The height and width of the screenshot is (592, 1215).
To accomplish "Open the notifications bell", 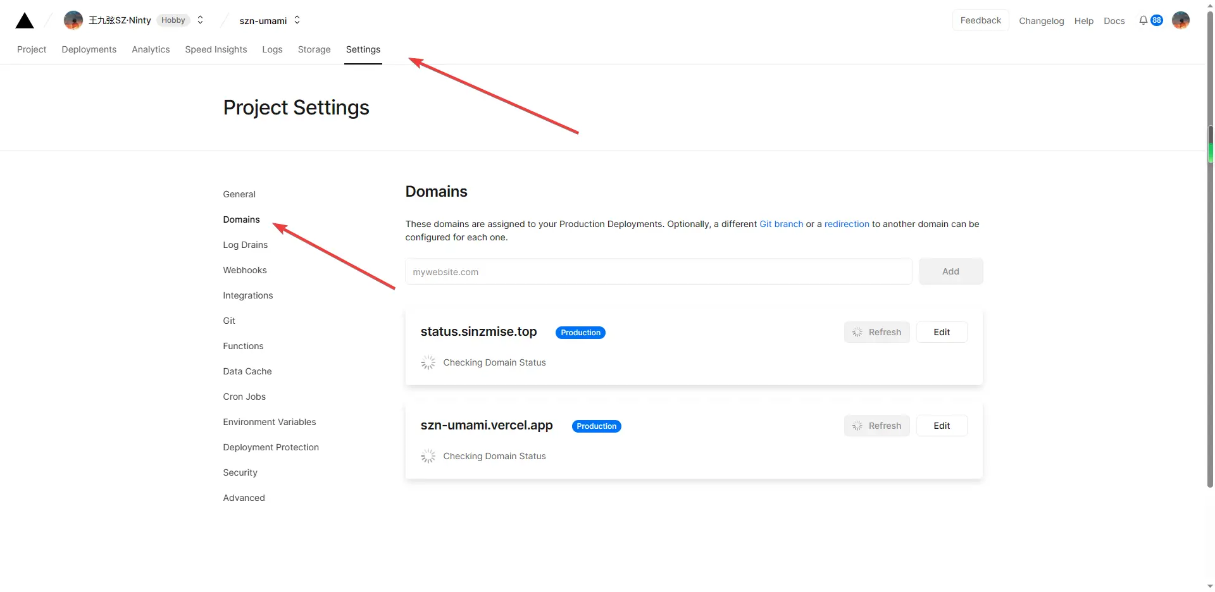I will (1143, 20).
